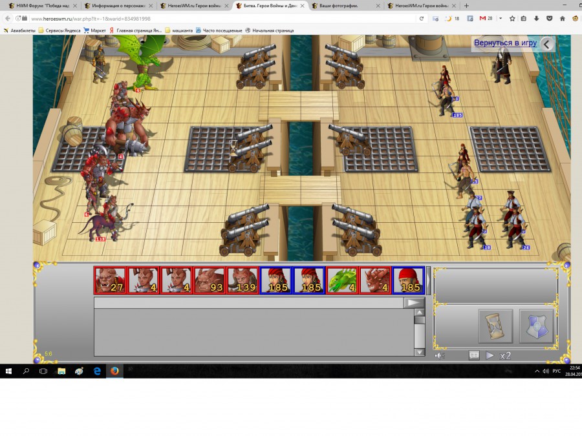The width and height of the screenshot is (582, 436).
Task: Launch Microsoft Edge from the taskbar
Action: click(x=97, y=371)
